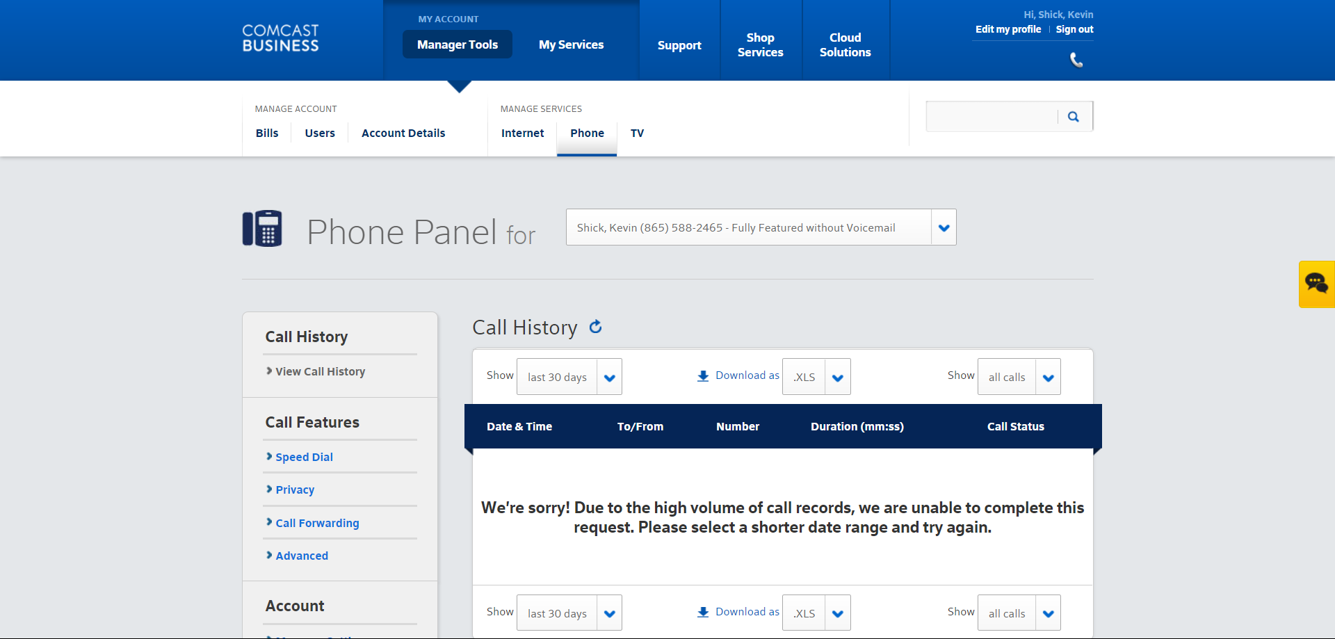The width and height of the screenshot is (1335, 639).
Task: Open the Manager Tools tab
Action: pos(458,45)
